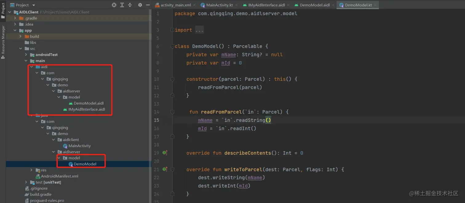Select the libs folder

pos(33,42)
